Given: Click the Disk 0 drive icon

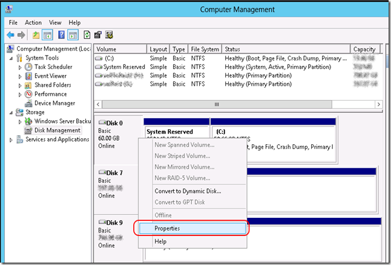Looking at the screenshot, I should click(x=102, y=123).
